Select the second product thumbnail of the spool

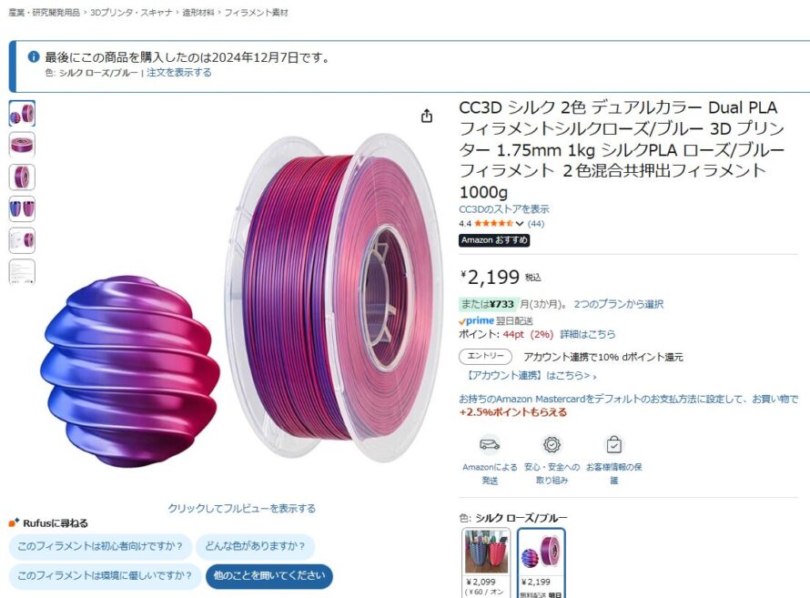click(x=22, y=145)
